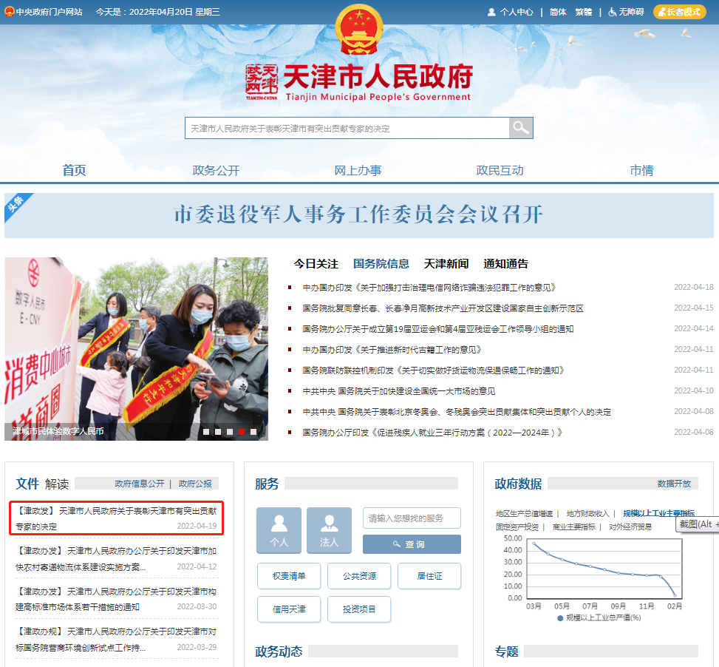Click the national emblem at top
This screenshot has width=719, height=667.
(359, 30)
